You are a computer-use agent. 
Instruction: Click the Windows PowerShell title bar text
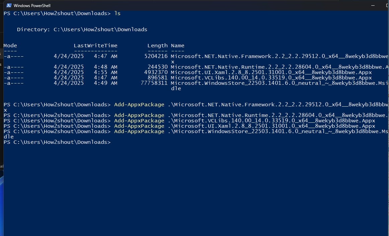tap(31, 5)
